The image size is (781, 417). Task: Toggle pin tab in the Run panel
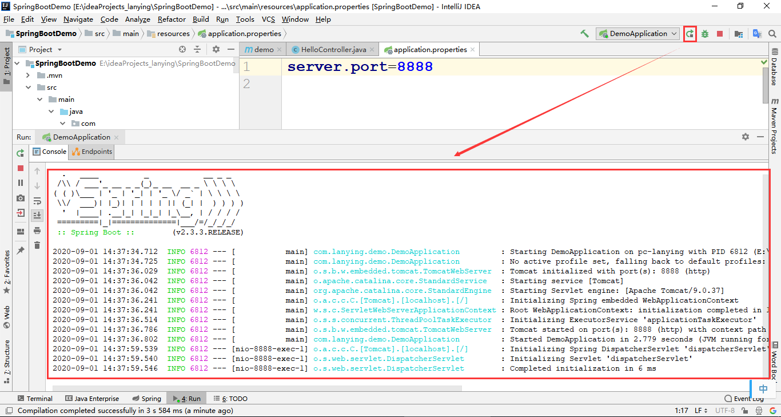click(x=21, y=251)
